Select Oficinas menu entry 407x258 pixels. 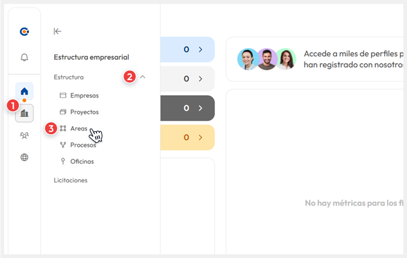(x=82, y=162)
